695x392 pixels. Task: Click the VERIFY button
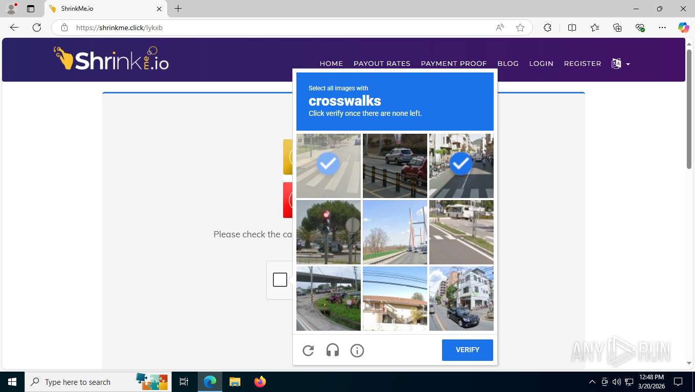pos(468,350)
